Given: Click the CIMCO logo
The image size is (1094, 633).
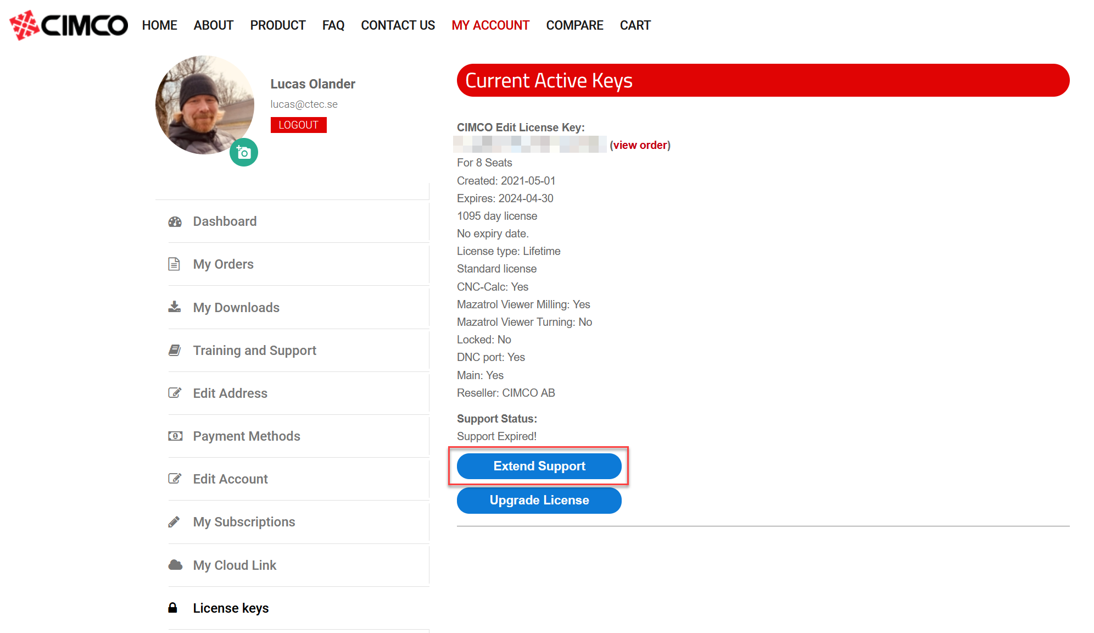Looking at the screenshot, I should (69, 25).
